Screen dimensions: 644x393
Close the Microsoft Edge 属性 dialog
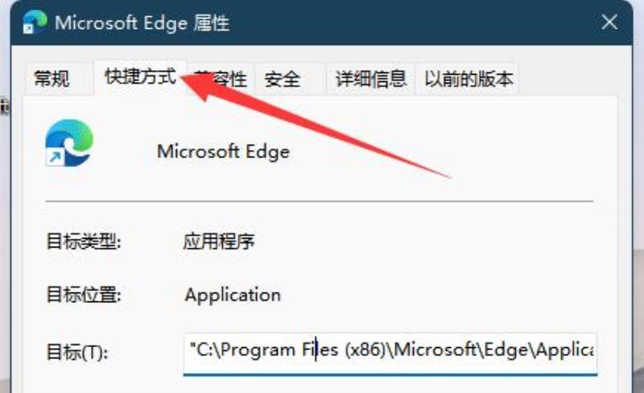point(609,23)
